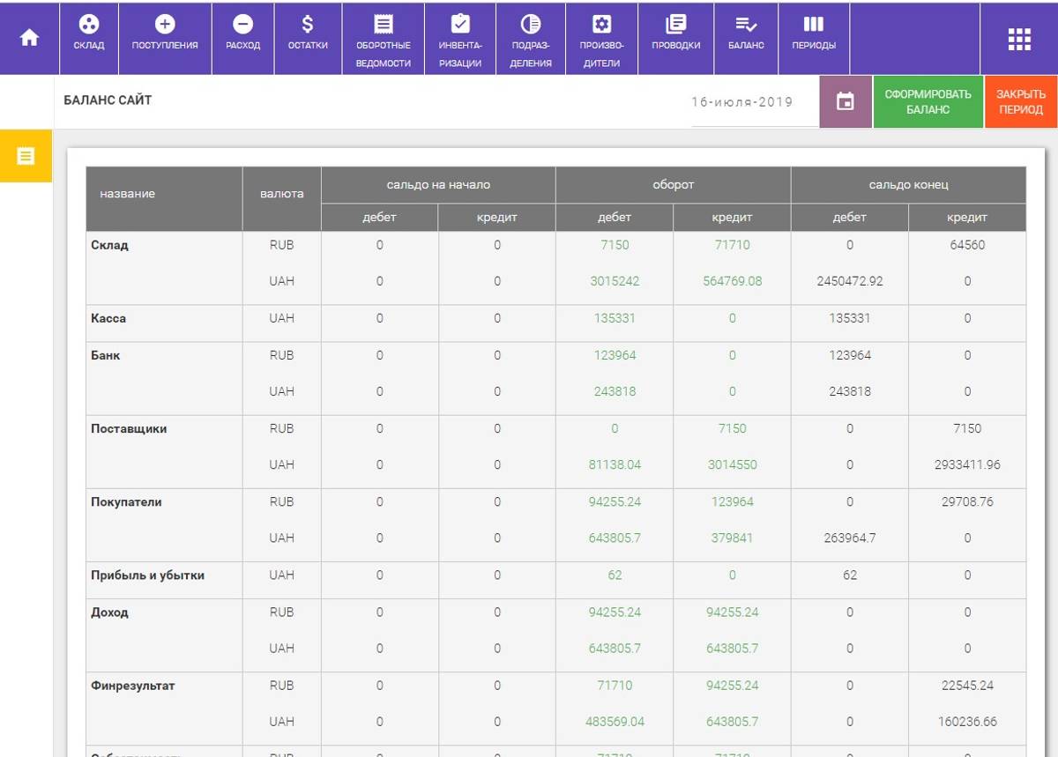The width and height of the screenshot is (1058, 757).
Task: Select the Банк row name
Action: click(x=105, y=355)
